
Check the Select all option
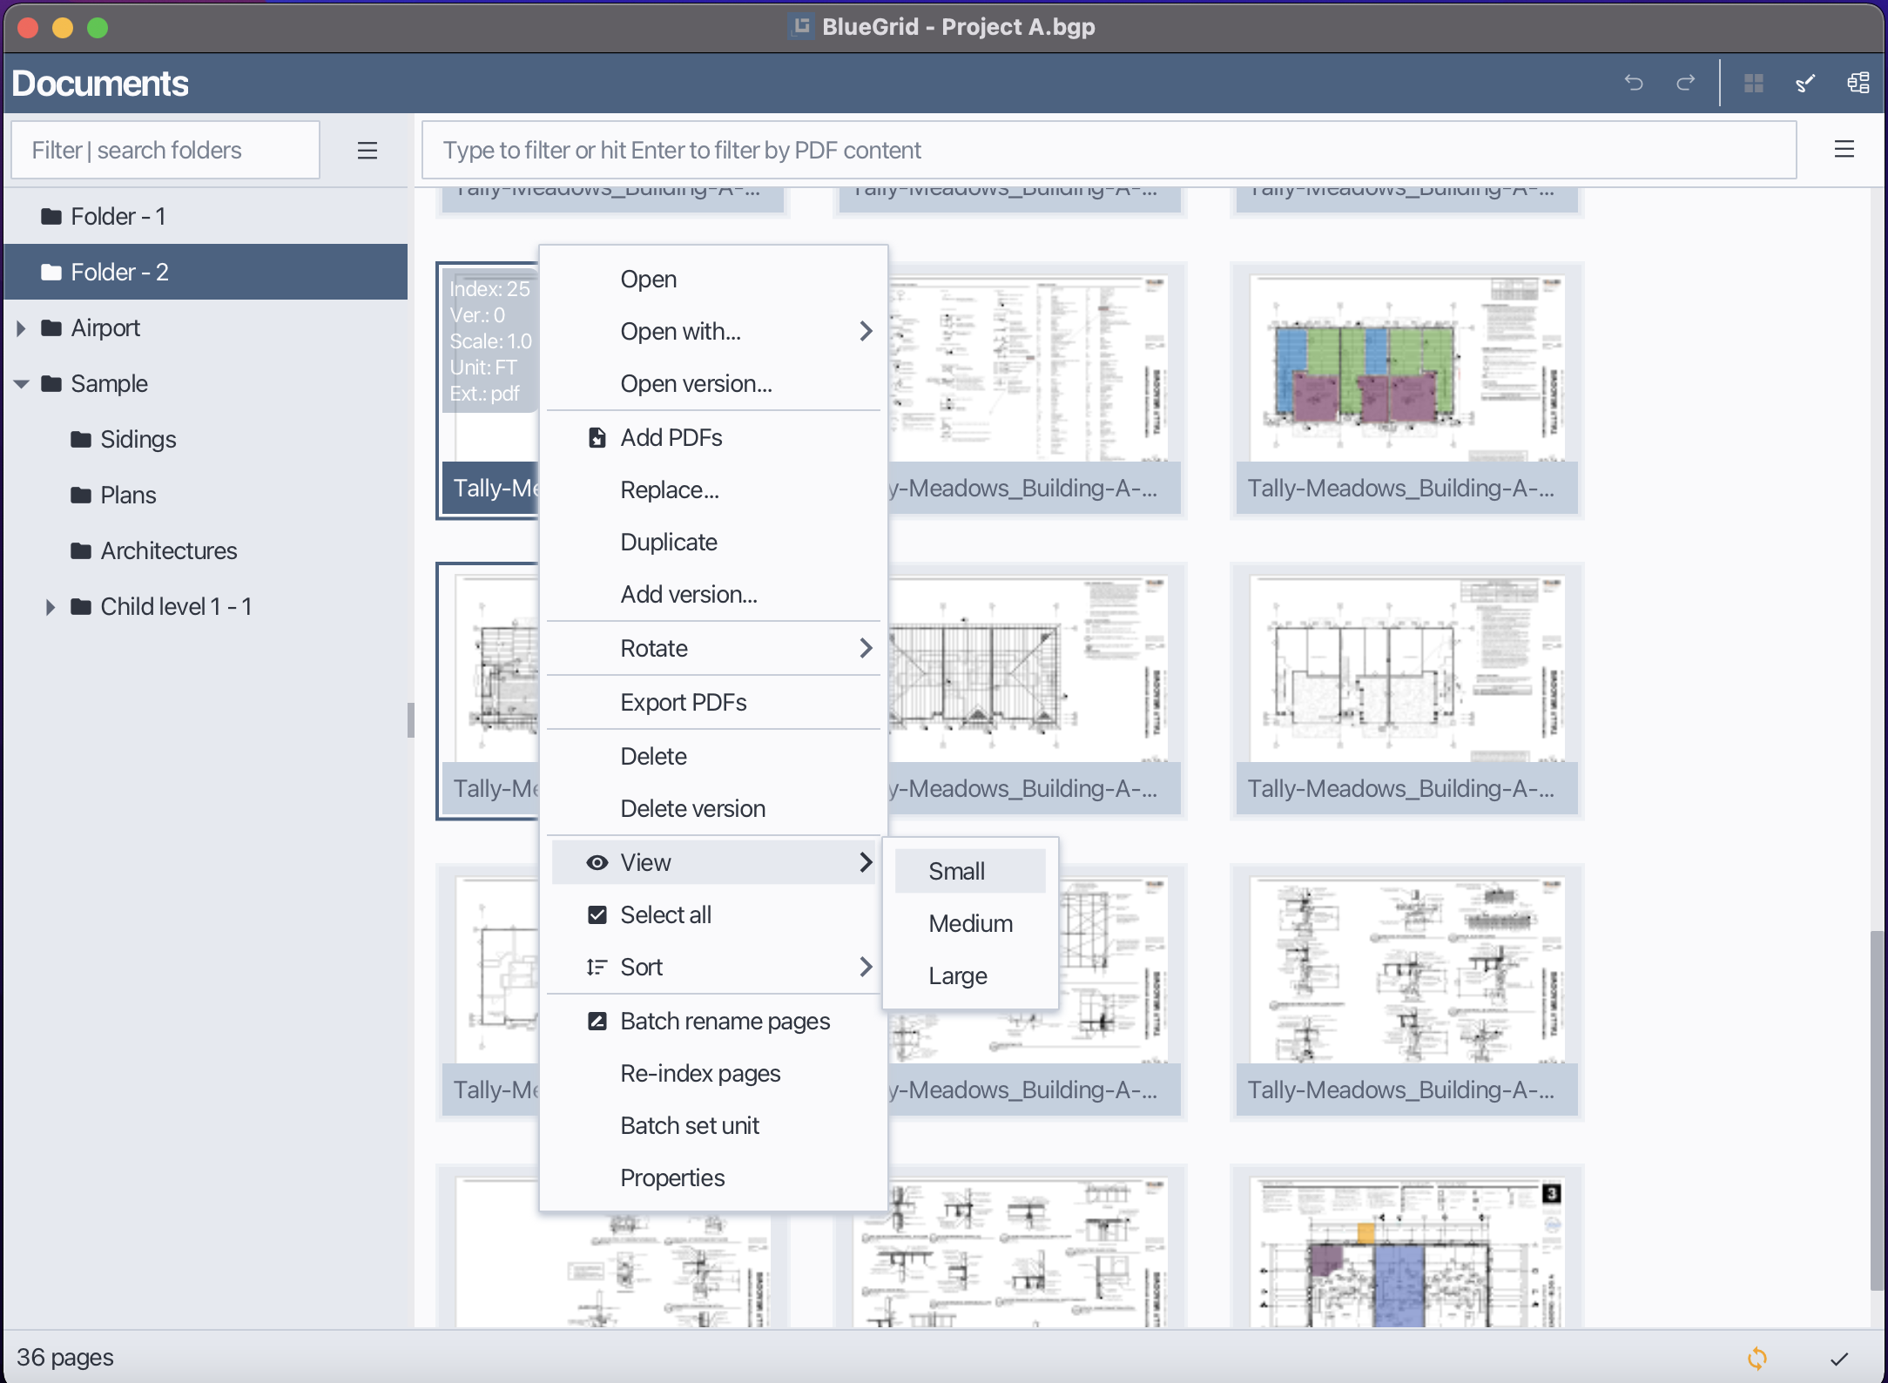tap(665, 914)
